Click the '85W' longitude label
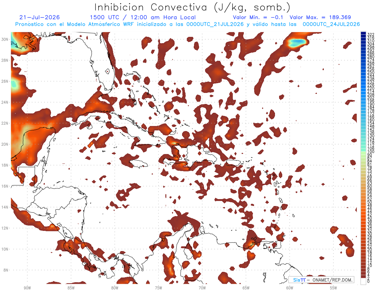Viewport: 378px width, 292px height. pyautogui.click(x=71, y=288)
